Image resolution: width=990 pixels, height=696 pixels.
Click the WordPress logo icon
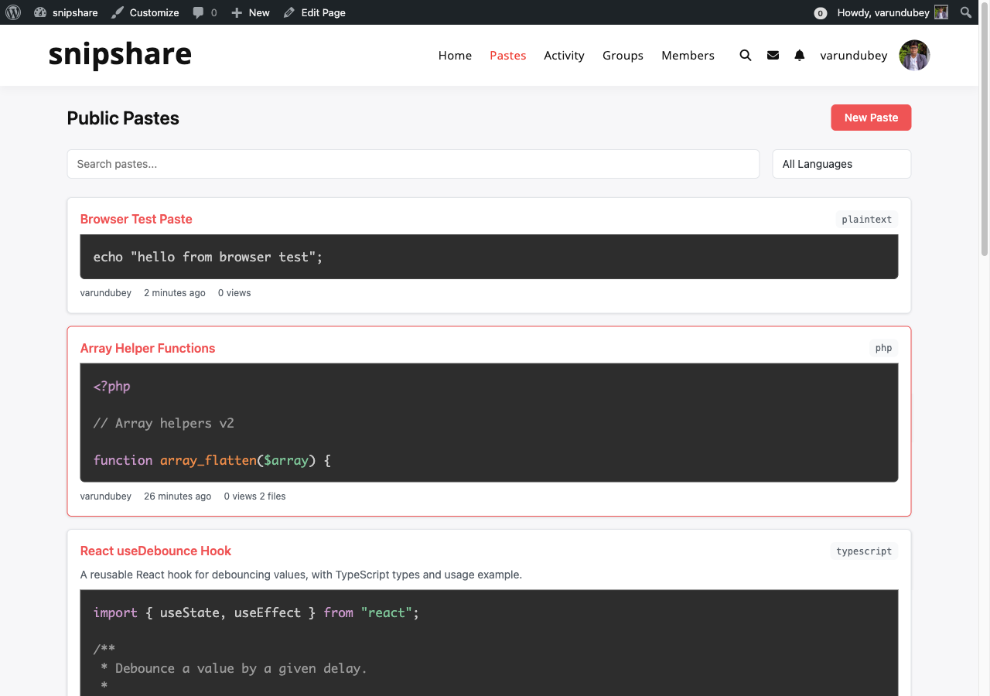click(13, 12)
